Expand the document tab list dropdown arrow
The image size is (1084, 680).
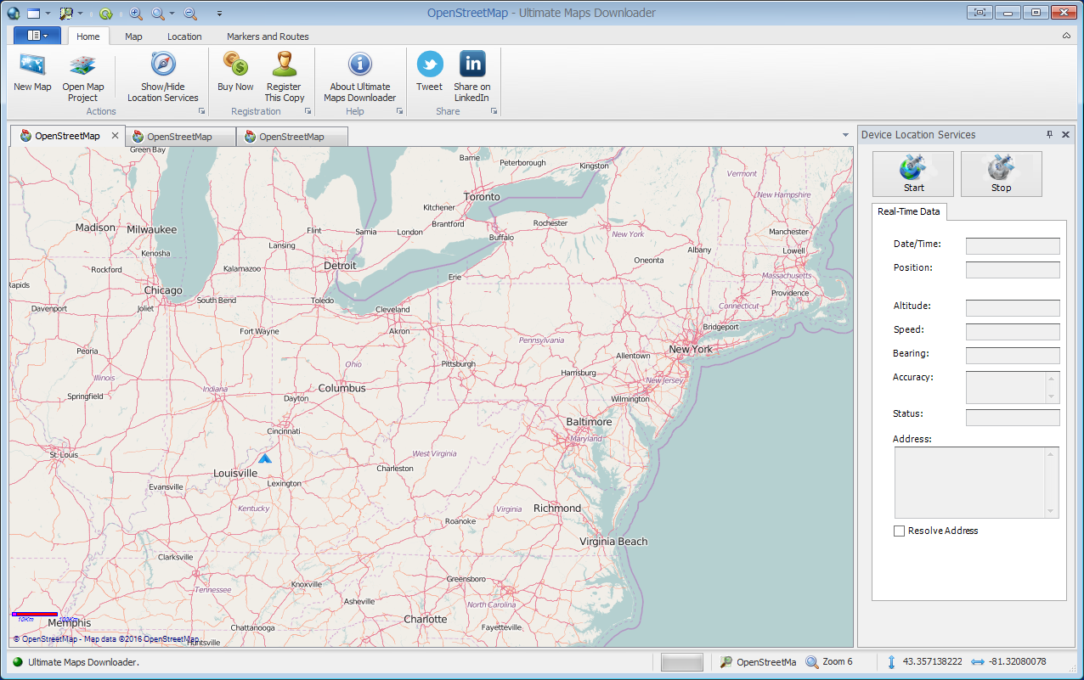coord(845,136)
